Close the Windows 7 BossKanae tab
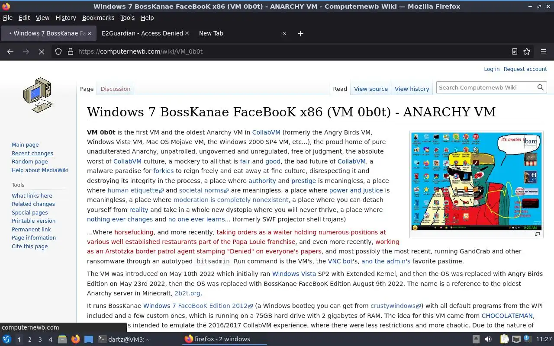The height and width of the screenshot is (346, 554). [90, 33]
